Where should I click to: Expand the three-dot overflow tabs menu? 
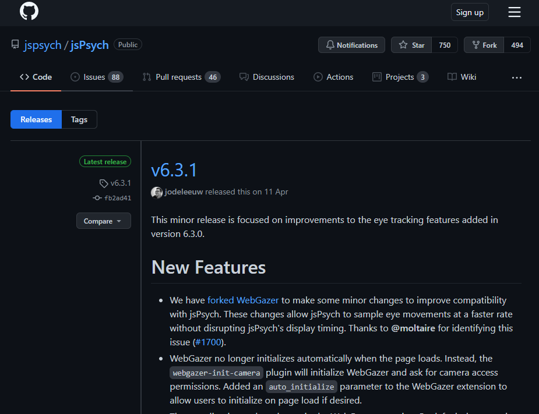coord(517,77)
